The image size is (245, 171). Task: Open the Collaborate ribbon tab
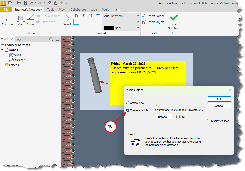[78, 10]
